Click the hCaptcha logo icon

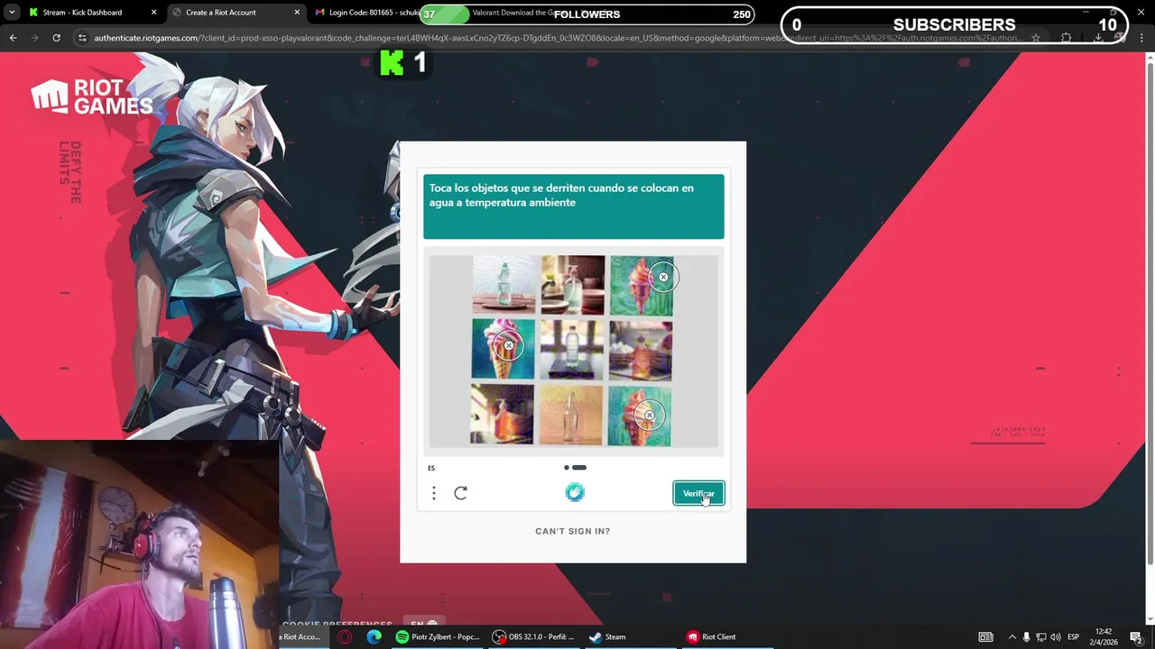point(575,492)
